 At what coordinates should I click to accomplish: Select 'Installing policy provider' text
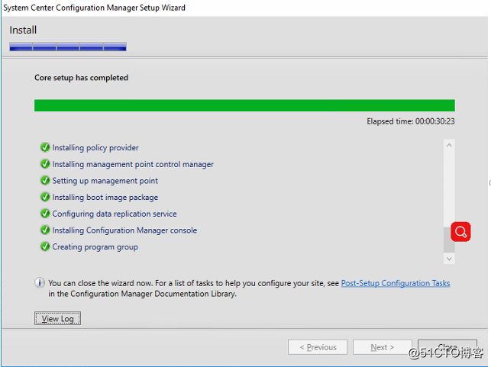(95, 148)
